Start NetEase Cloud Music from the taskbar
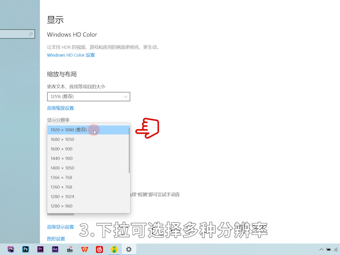340x255 pixels. tap(99, 249)
